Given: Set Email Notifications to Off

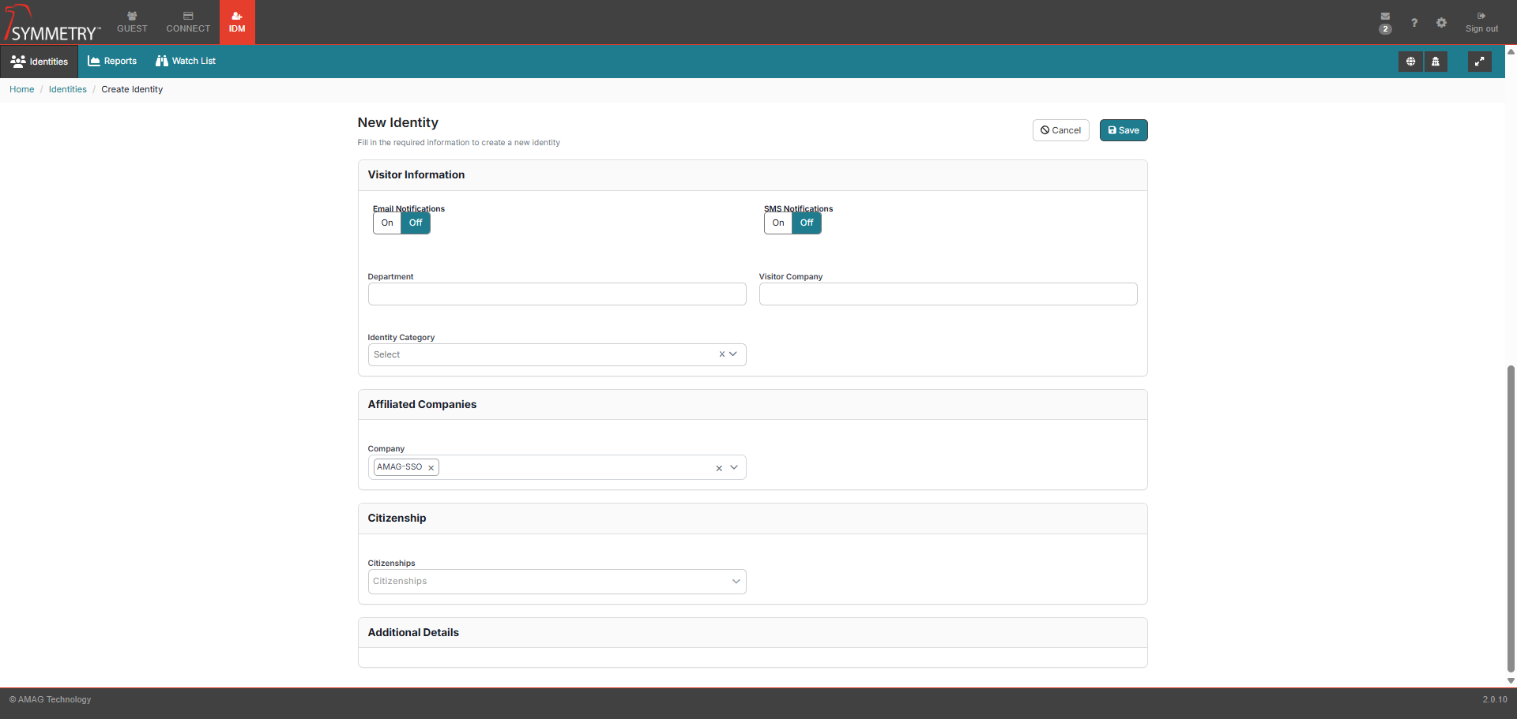Looking at the screenshot, I should coord(416,223).
